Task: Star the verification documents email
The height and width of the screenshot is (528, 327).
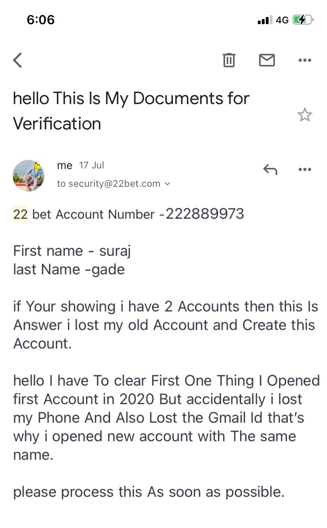Action: [x=304, y=115]
